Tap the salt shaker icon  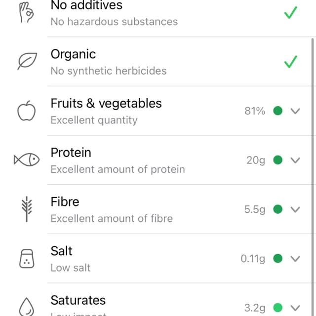click(27, 259)
